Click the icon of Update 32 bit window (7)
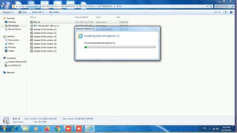The height and width of the screenshot is (133, 237). point(31,51)
